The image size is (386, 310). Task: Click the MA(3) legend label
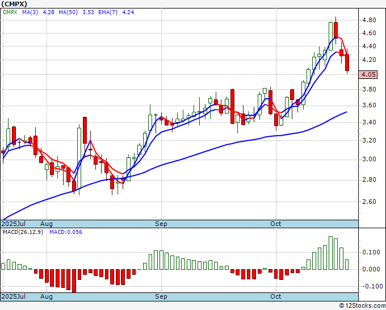coord(30,12)
